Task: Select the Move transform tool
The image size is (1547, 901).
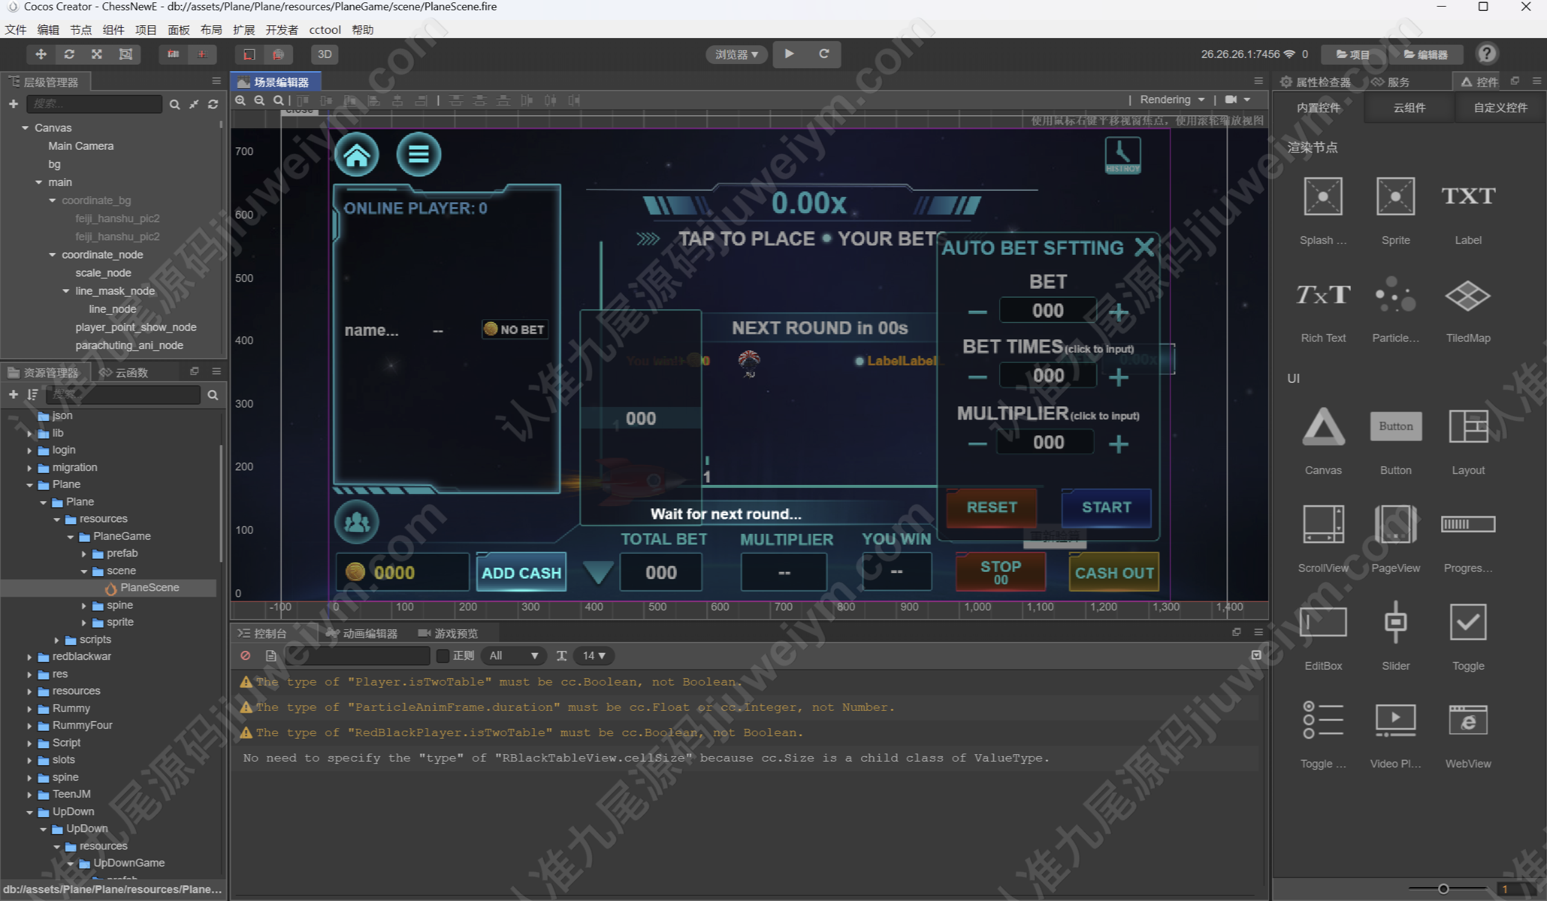Action: 41,54
